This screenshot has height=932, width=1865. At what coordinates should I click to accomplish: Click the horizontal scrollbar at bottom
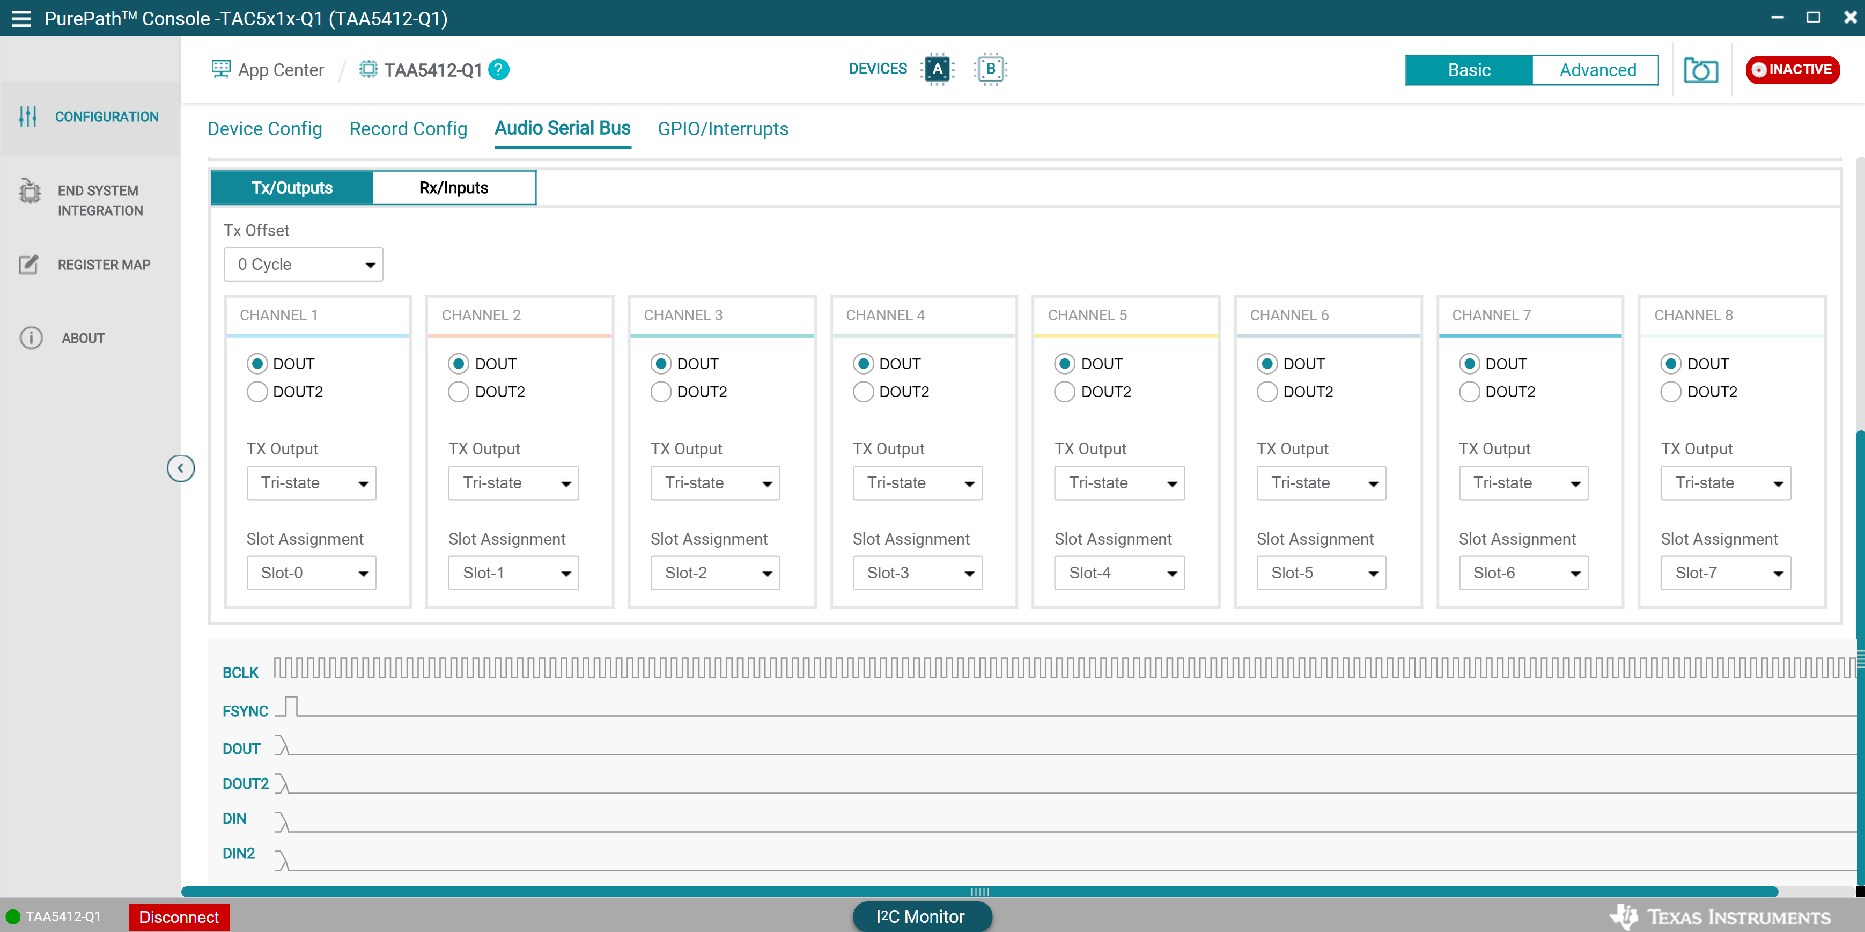(979, 891)
